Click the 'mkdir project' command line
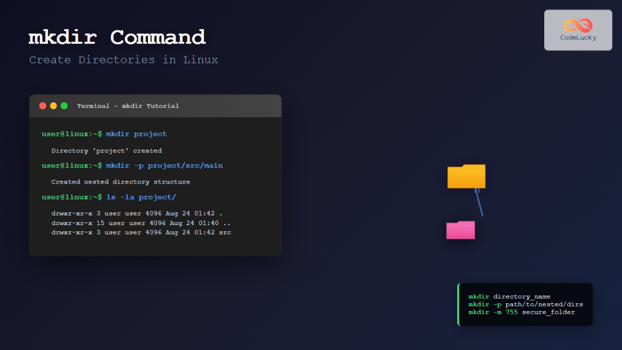 tap(136, 134)
